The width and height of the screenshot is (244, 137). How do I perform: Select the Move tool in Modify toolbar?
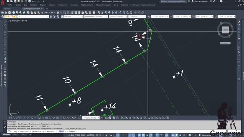click(239, 38)
